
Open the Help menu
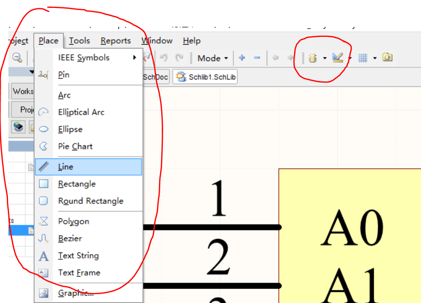coord(192,41)
